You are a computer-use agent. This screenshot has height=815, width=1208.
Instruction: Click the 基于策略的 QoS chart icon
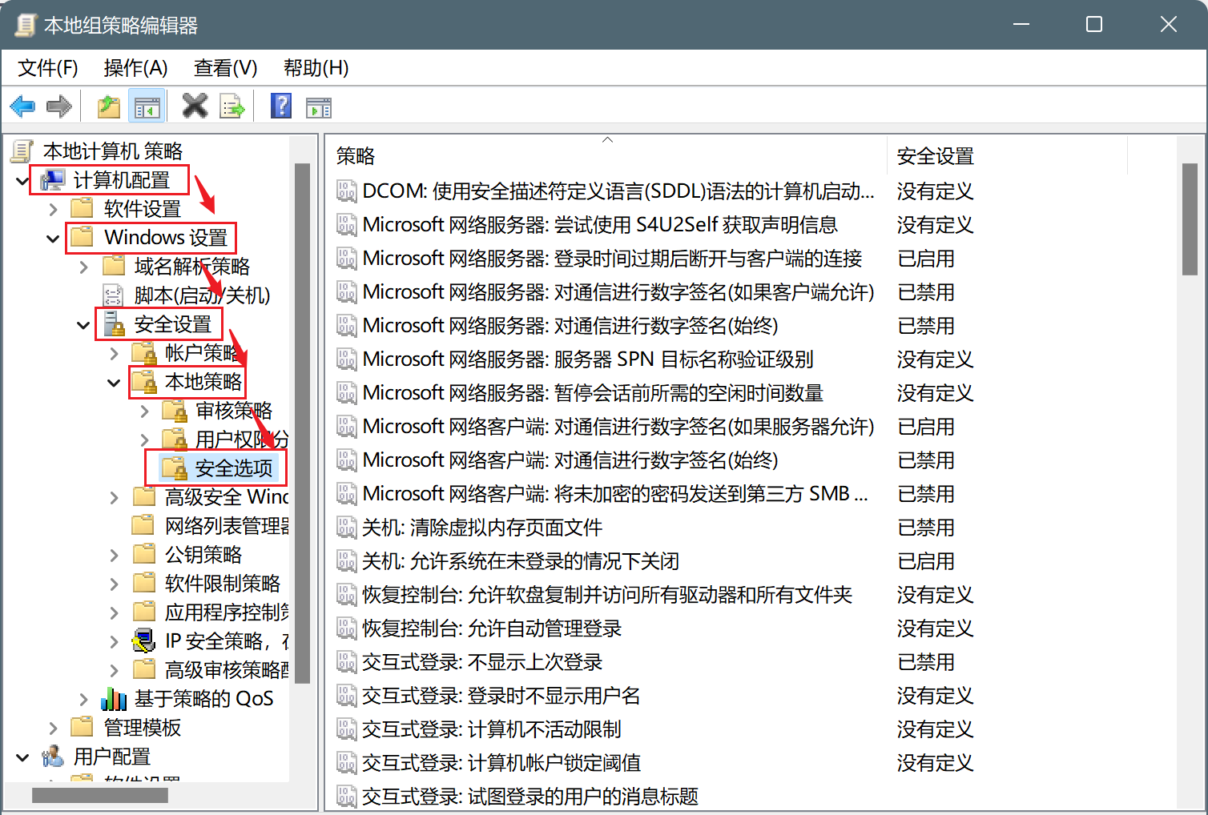(x=114, y=699)
